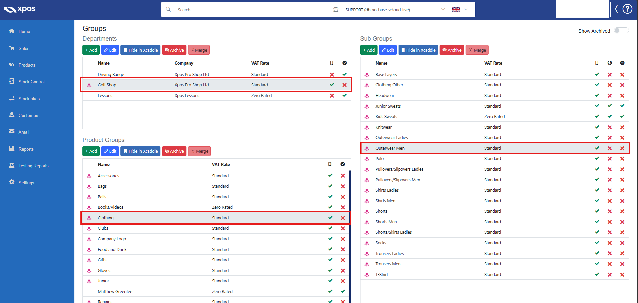
Task: Toggle the Xcaddie visibility tick for Golf Shop
Action: (332, 85)
